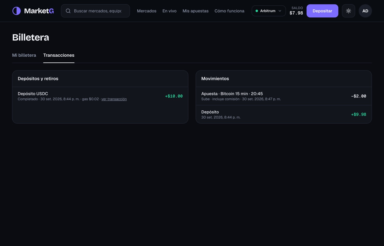384x246 pixels.
Task: Click the Depósito row title in Movimientos
Action: [x=210, y=112]
